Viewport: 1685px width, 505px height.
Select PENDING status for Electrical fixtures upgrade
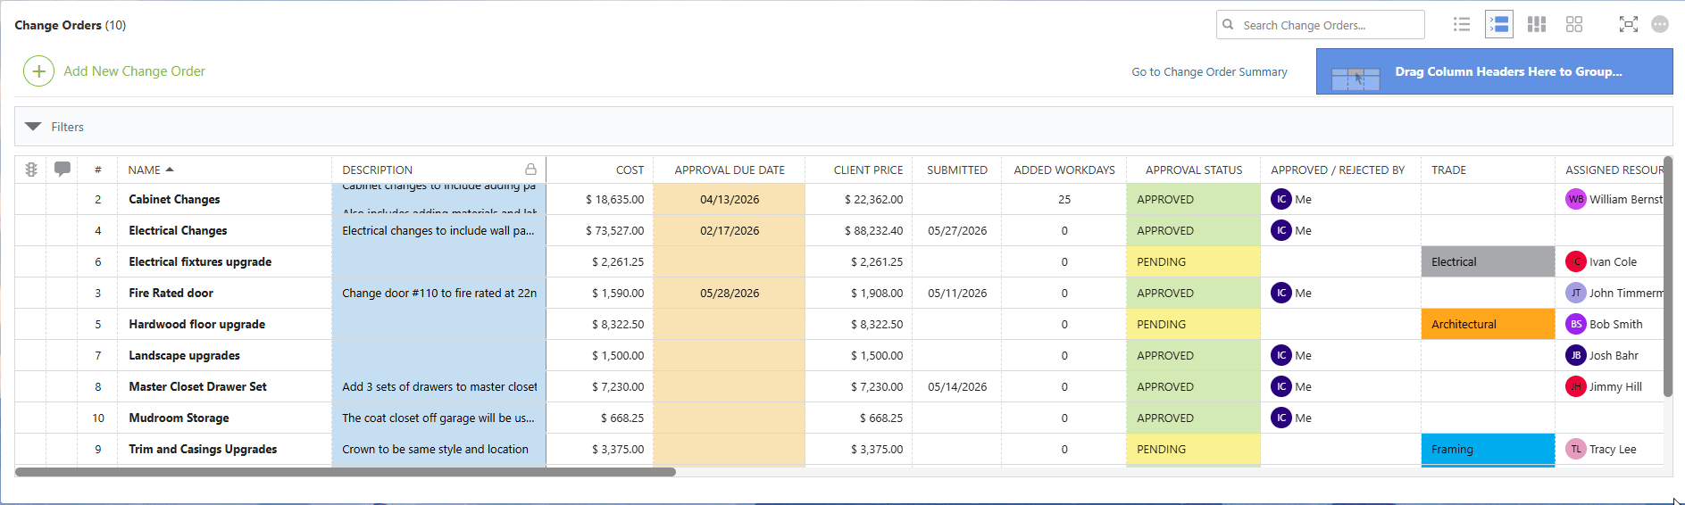pos(1193,261)
